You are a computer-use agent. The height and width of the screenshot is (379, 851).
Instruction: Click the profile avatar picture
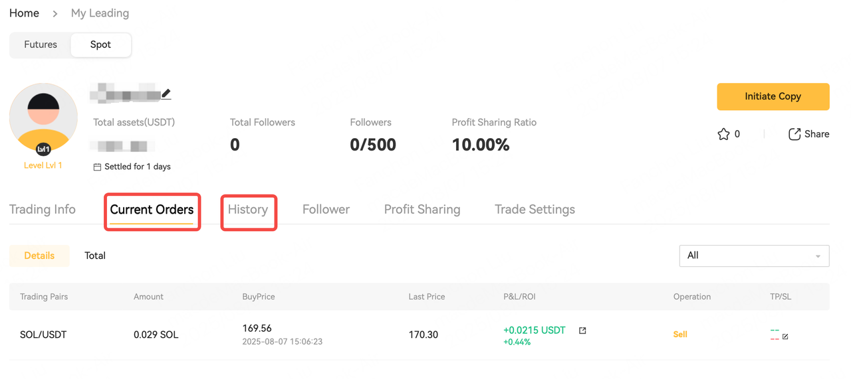point(43,117)
